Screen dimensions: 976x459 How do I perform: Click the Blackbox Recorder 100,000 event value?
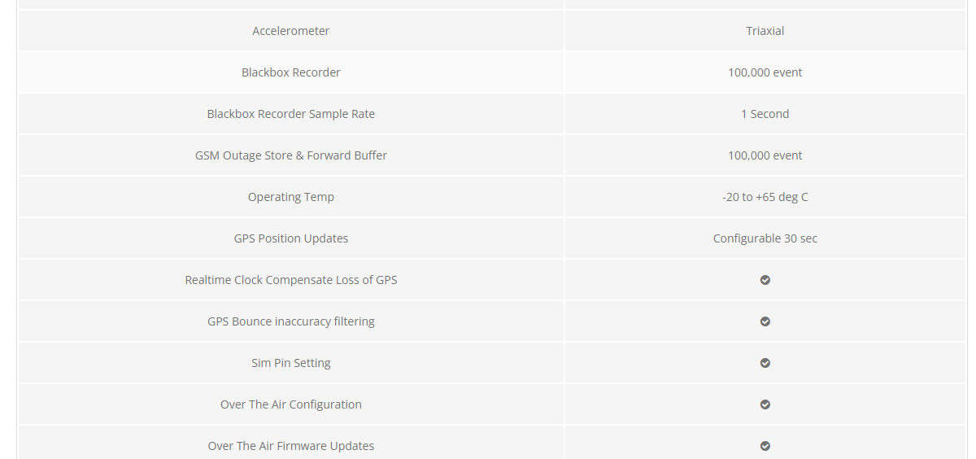[x=765, y=72]
